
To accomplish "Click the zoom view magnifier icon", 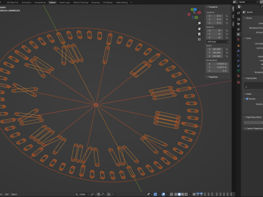I will pos(199,23).
